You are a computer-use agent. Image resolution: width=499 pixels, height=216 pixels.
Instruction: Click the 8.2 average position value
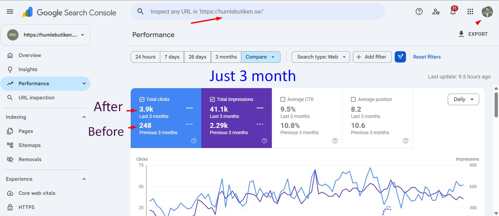pyautogui.click(x=356, y=109)
